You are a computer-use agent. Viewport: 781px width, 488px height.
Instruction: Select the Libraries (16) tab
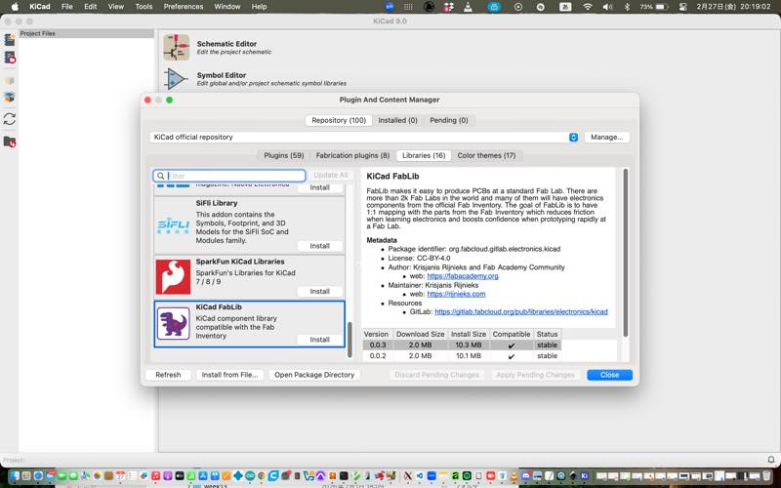click(x=424, y=155)
